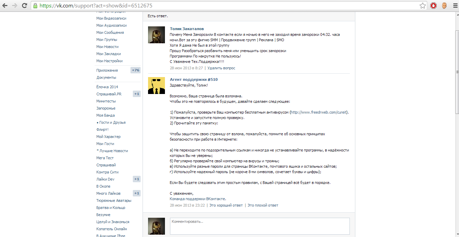The image size is (459, 237).
Task: Open the В Окопе app link
Action: point(103,186)
